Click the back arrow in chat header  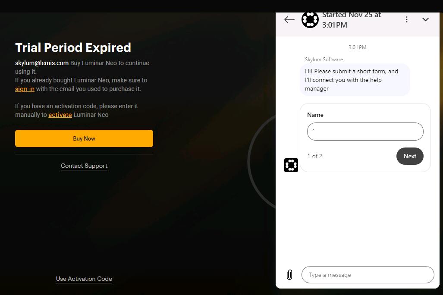coord(289,20)
